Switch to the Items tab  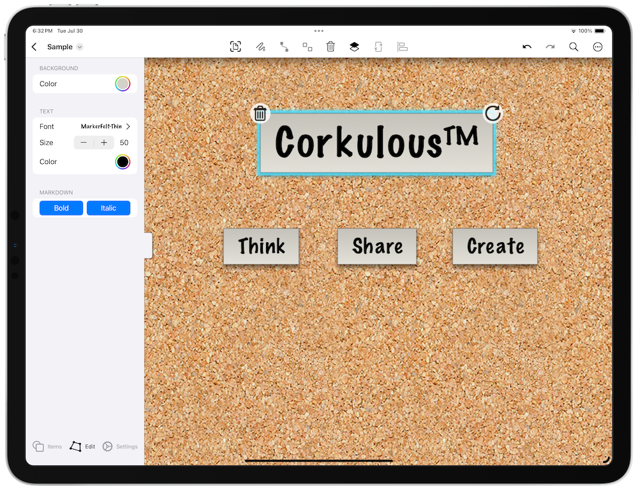47,446
